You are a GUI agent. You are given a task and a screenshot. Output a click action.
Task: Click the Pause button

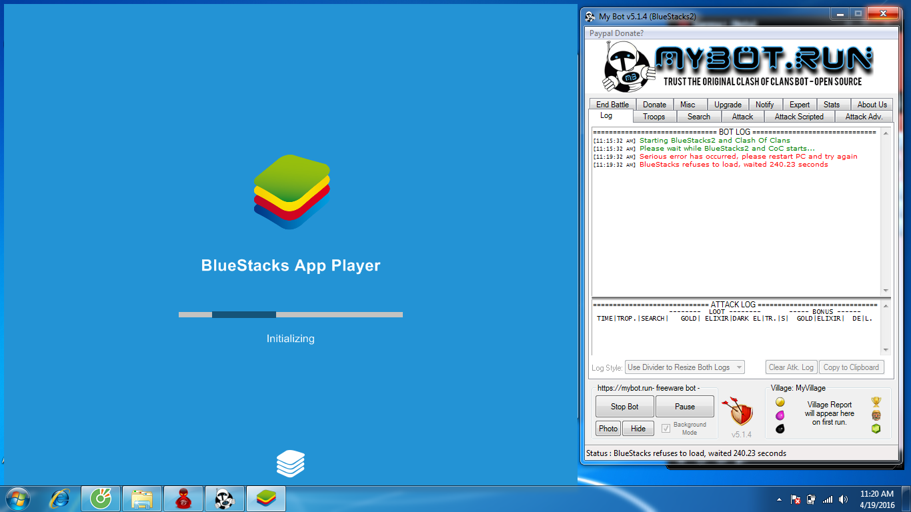685,407
